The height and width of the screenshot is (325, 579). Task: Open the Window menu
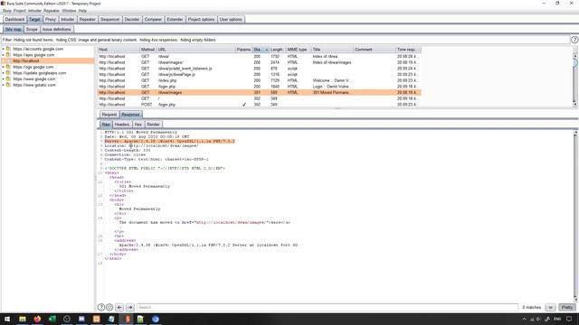(x=69, y=11)
